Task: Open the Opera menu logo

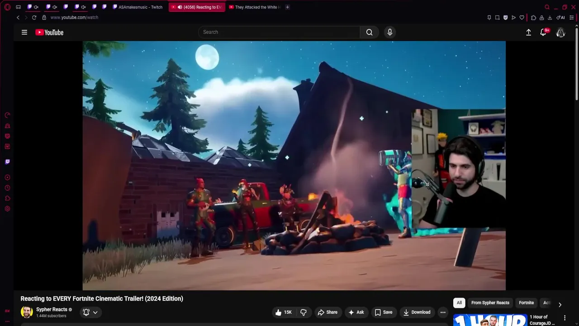Action: (7, 7)
